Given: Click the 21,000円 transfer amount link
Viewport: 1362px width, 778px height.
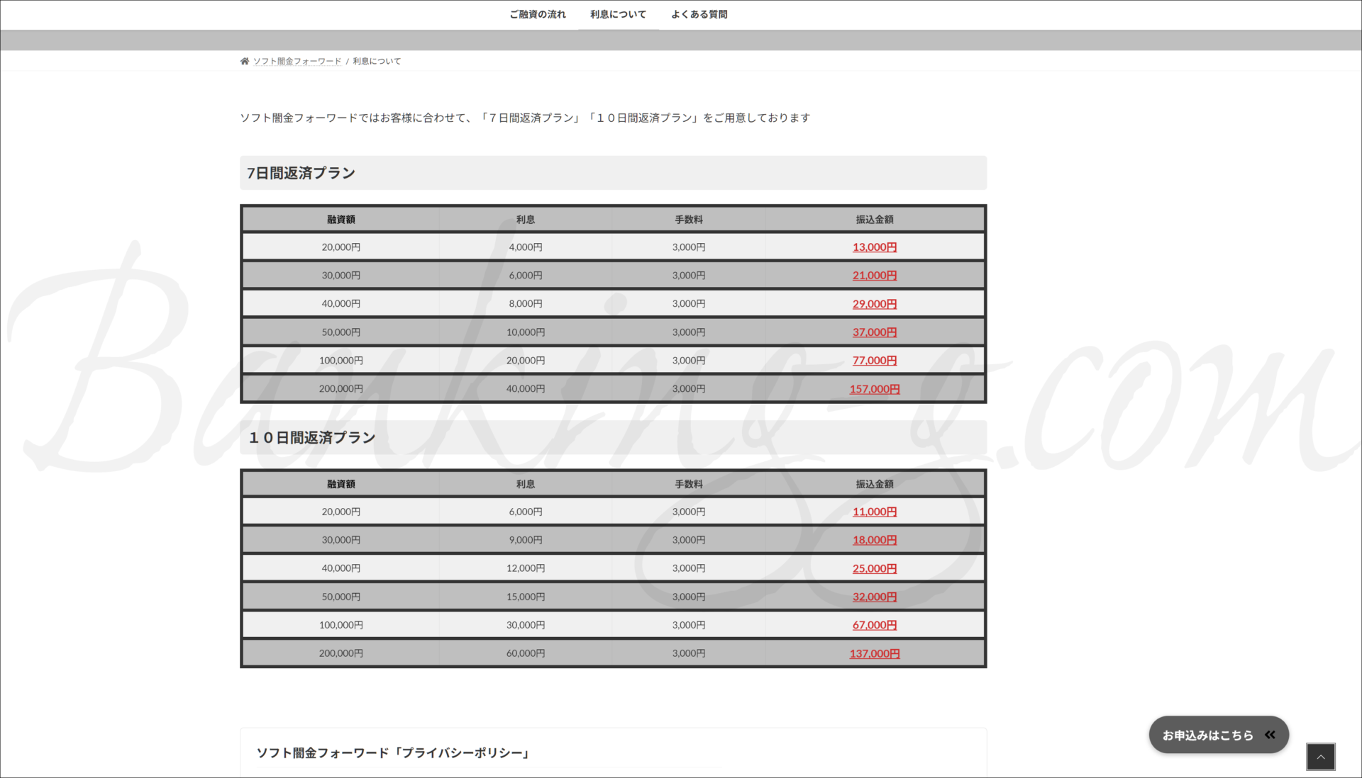Looking at the screenshot, I should pos(874,276).
